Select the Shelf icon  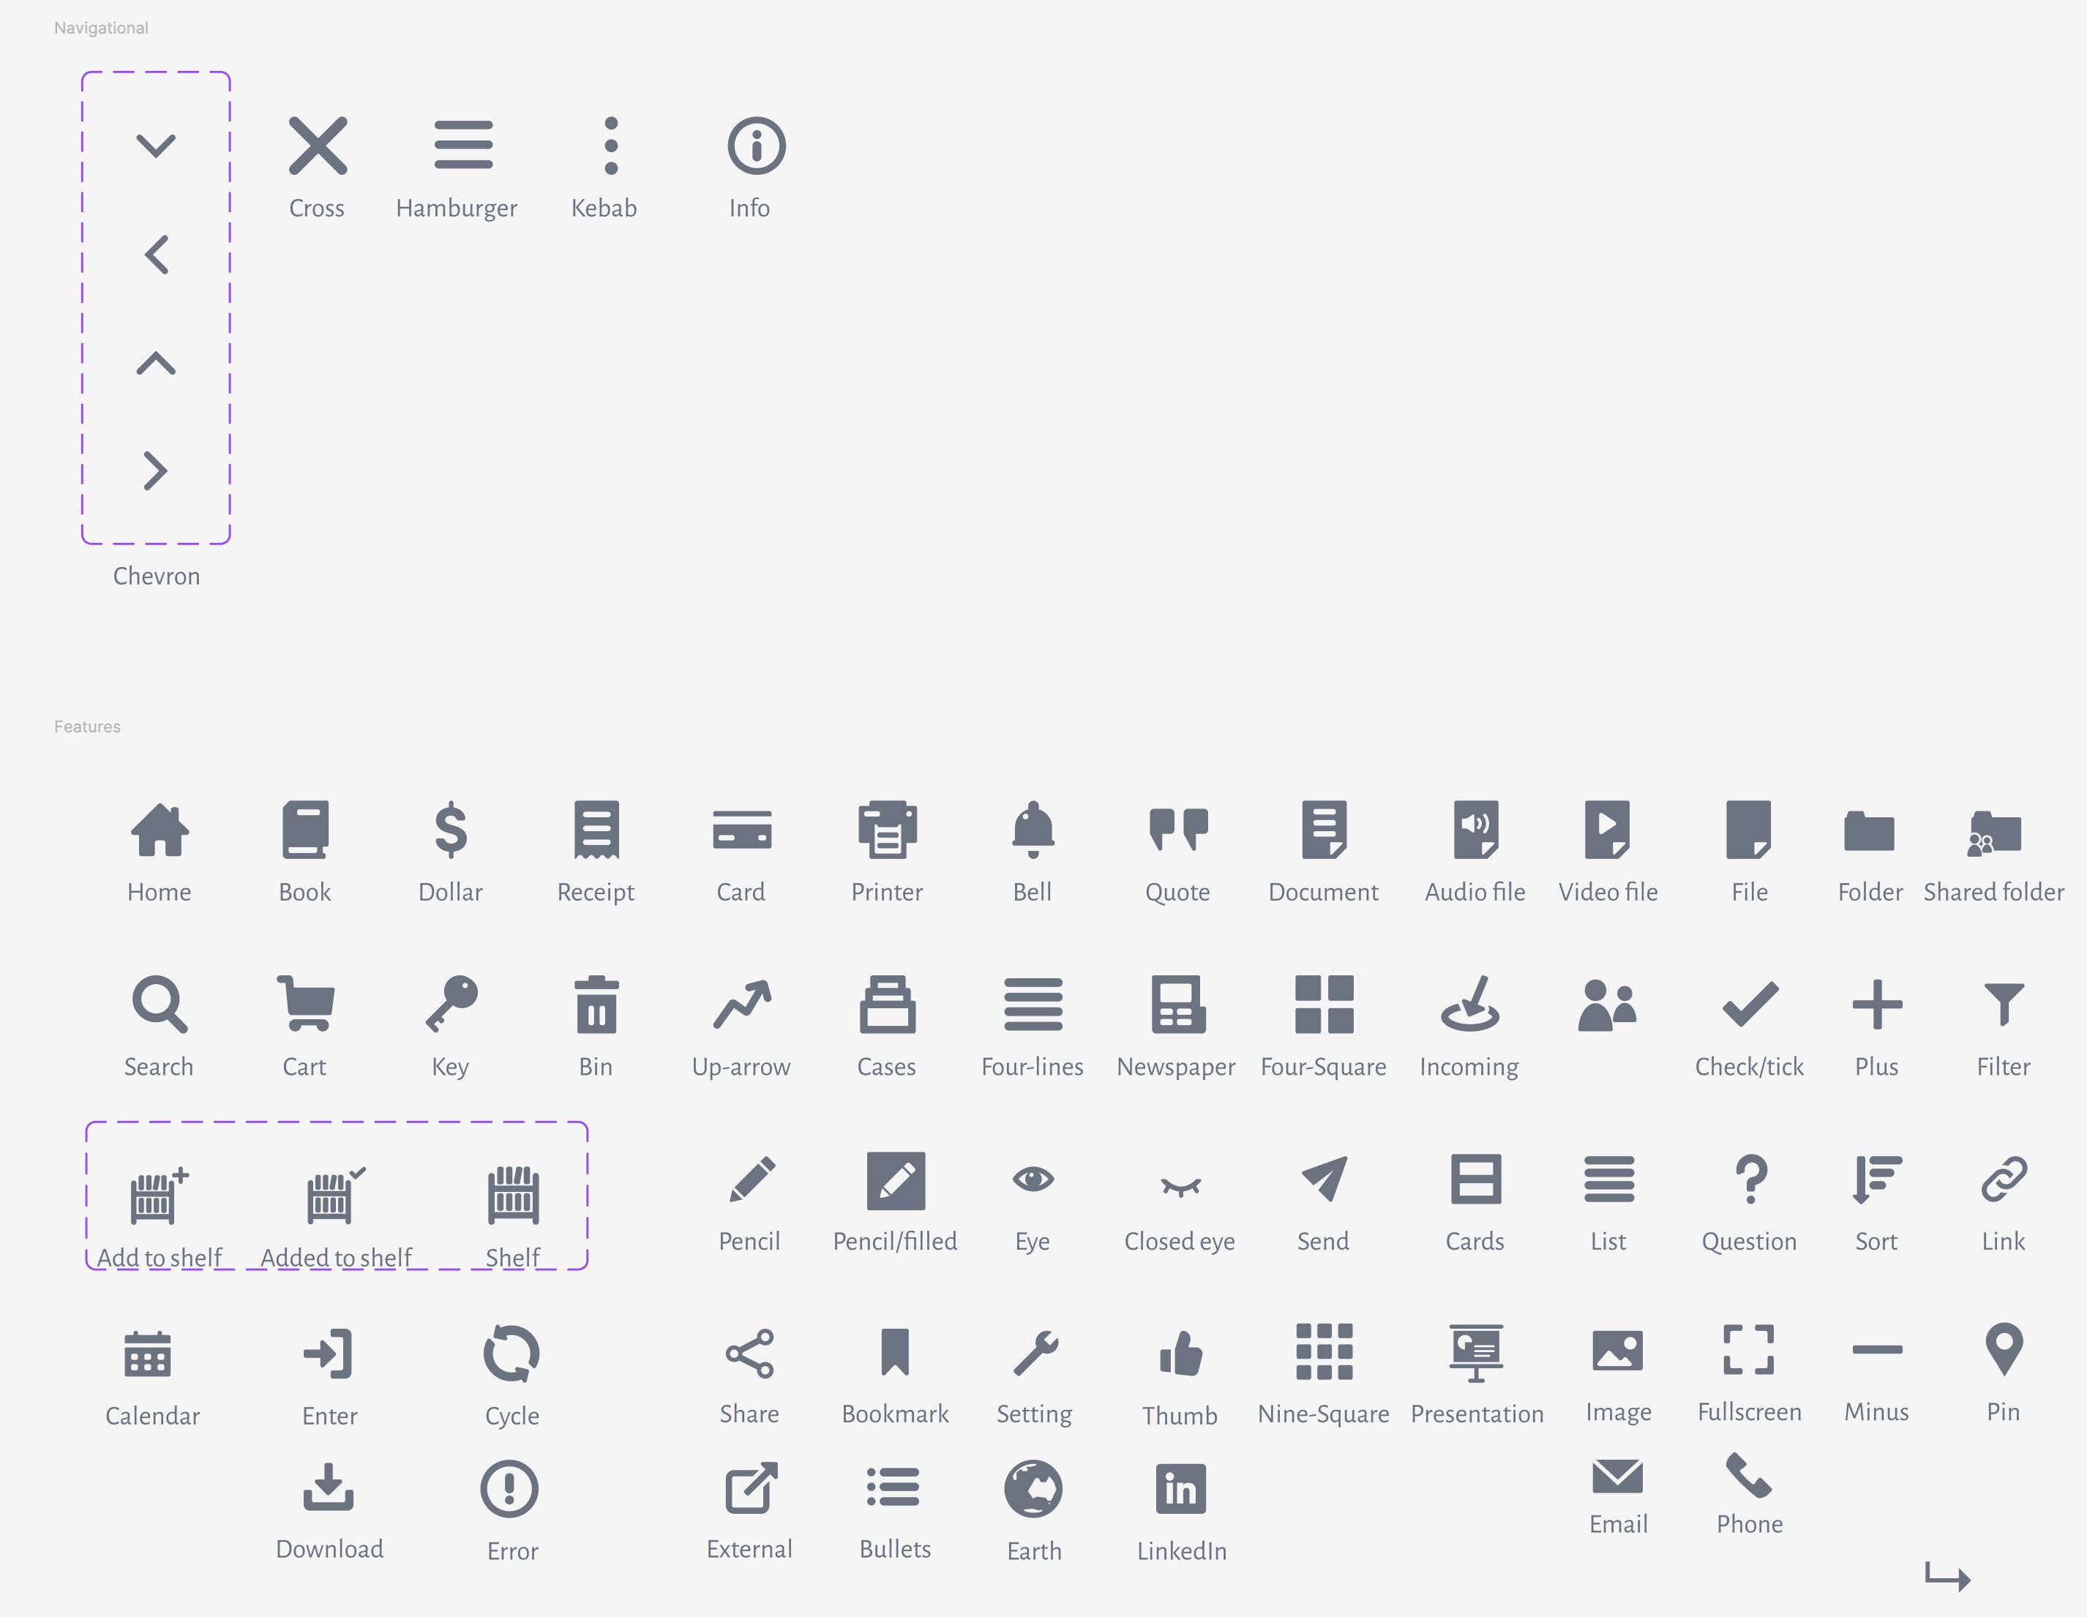point(513,1195)
